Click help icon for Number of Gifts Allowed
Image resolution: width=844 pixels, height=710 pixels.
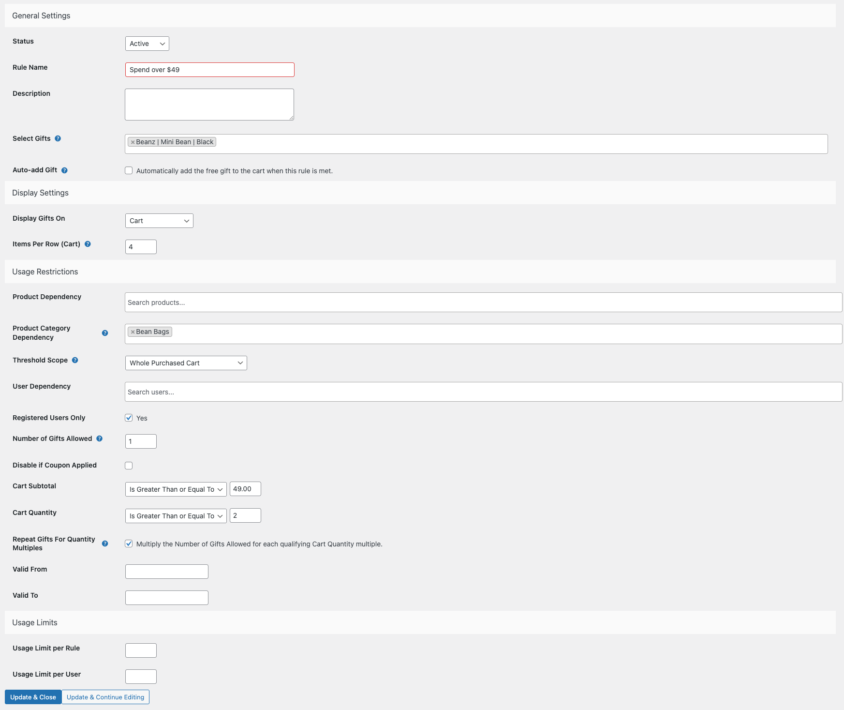[99, 438]
